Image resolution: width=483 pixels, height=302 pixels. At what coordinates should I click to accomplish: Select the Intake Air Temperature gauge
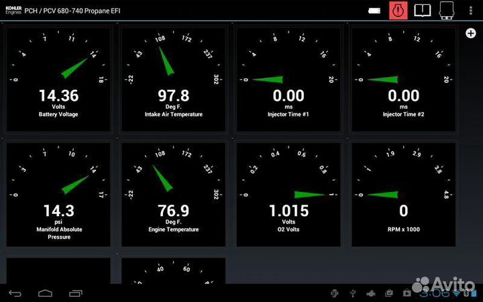[173, 79]
